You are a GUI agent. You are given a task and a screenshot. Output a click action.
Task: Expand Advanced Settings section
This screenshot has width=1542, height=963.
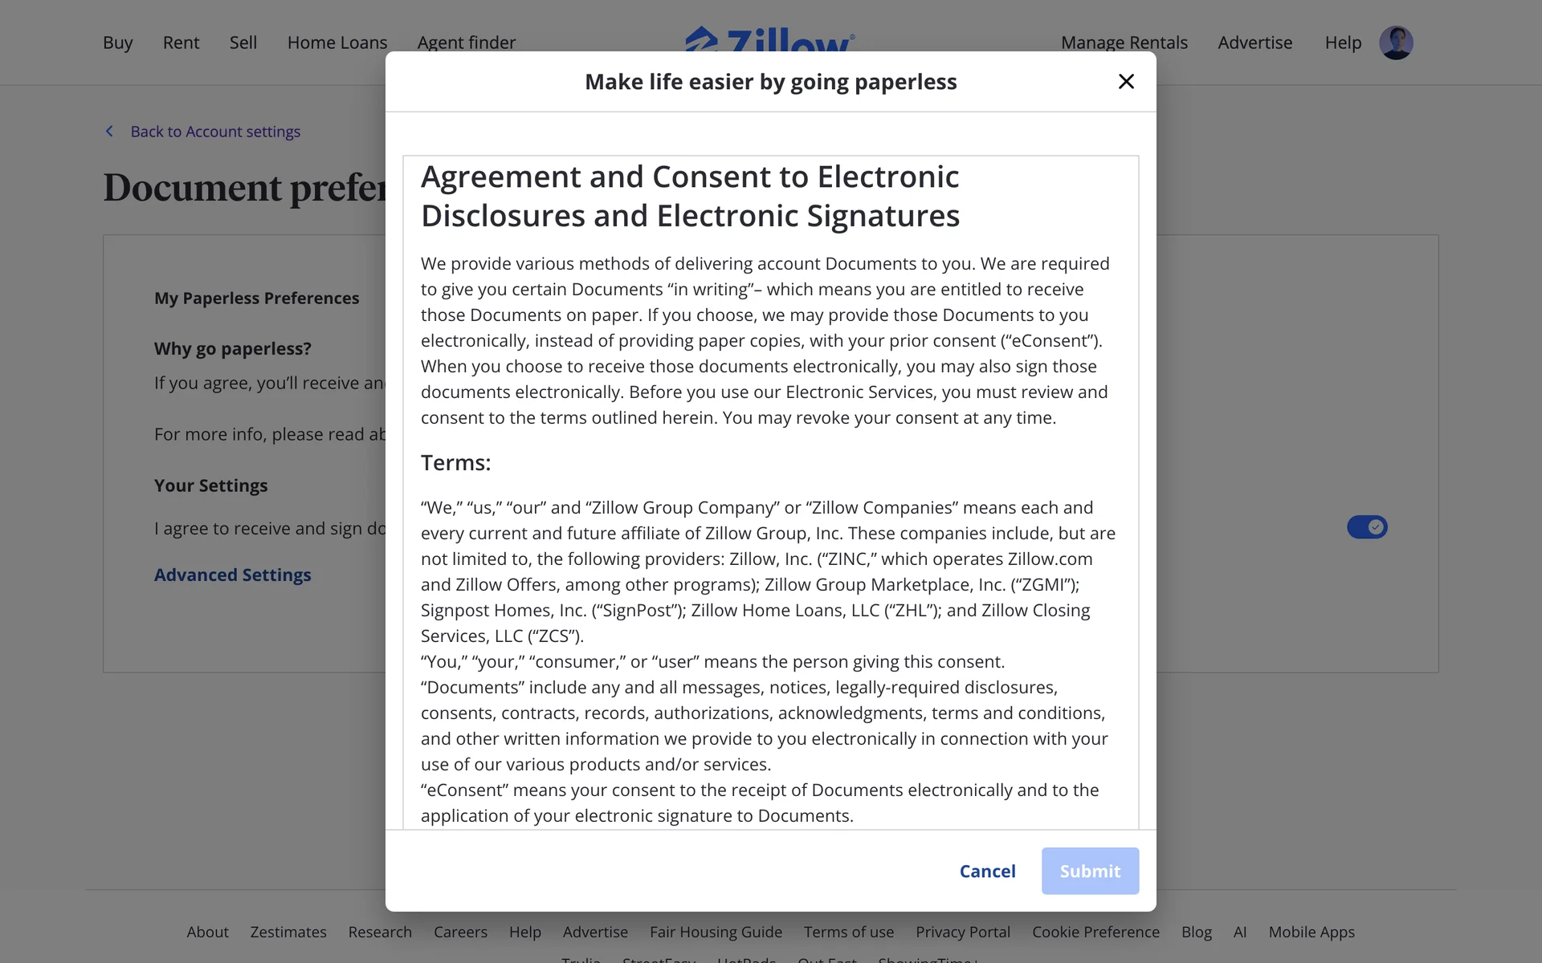(232, 575)
